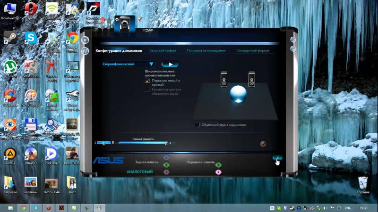378x212 pixels.
Task: Click the pink front panel jack
Action: [x=218, y=172]
